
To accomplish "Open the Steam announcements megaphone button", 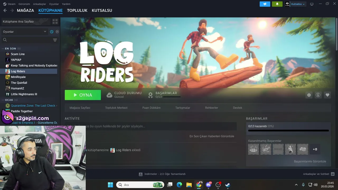I will click(265, 4).
